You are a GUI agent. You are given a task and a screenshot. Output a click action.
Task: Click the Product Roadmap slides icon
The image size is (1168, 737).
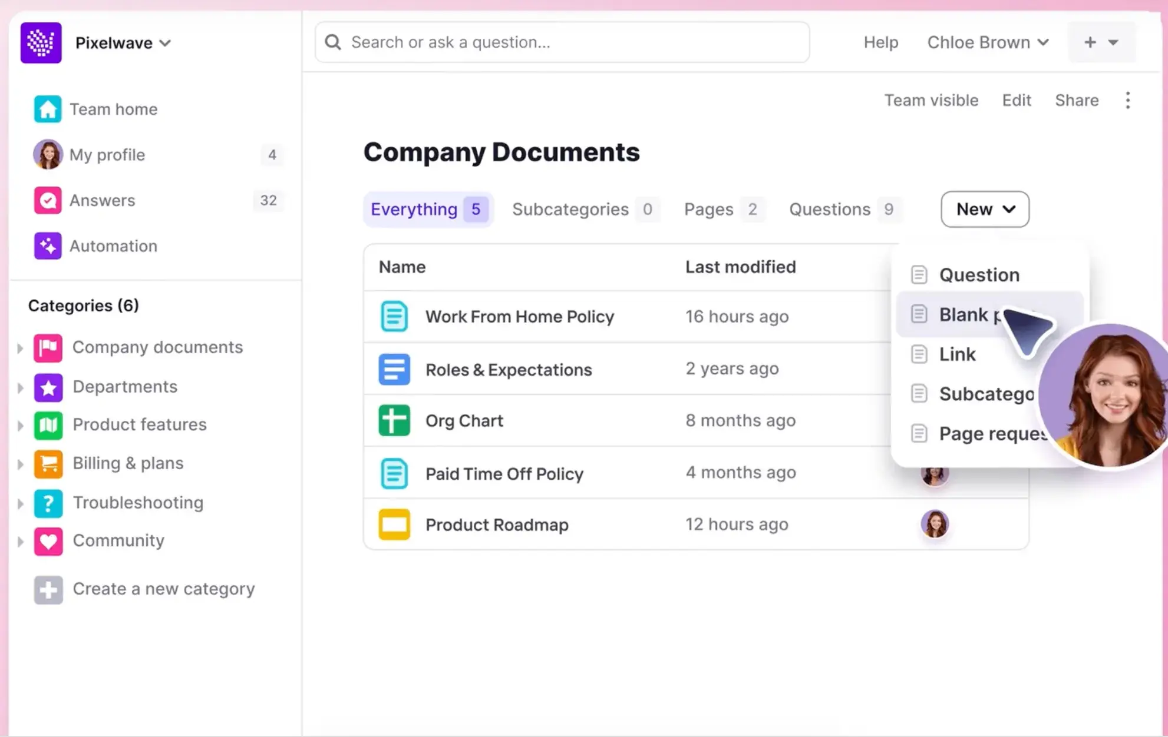point(394,524)
